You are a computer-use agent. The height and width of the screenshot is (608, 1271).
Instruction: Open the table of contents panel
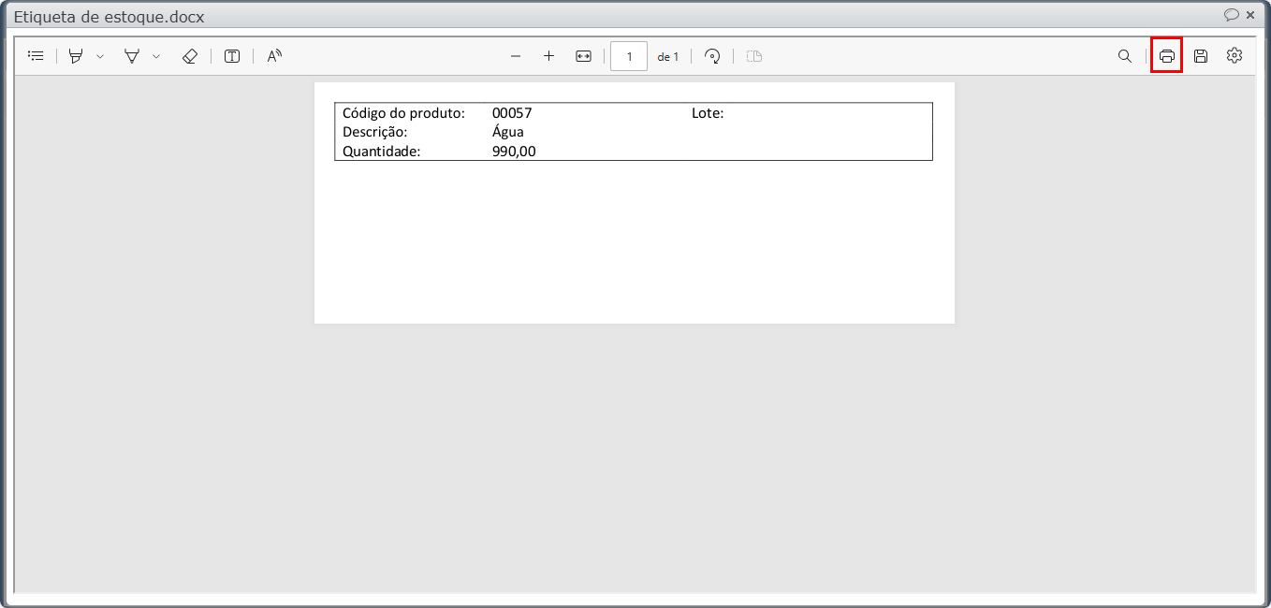point(36,56)
